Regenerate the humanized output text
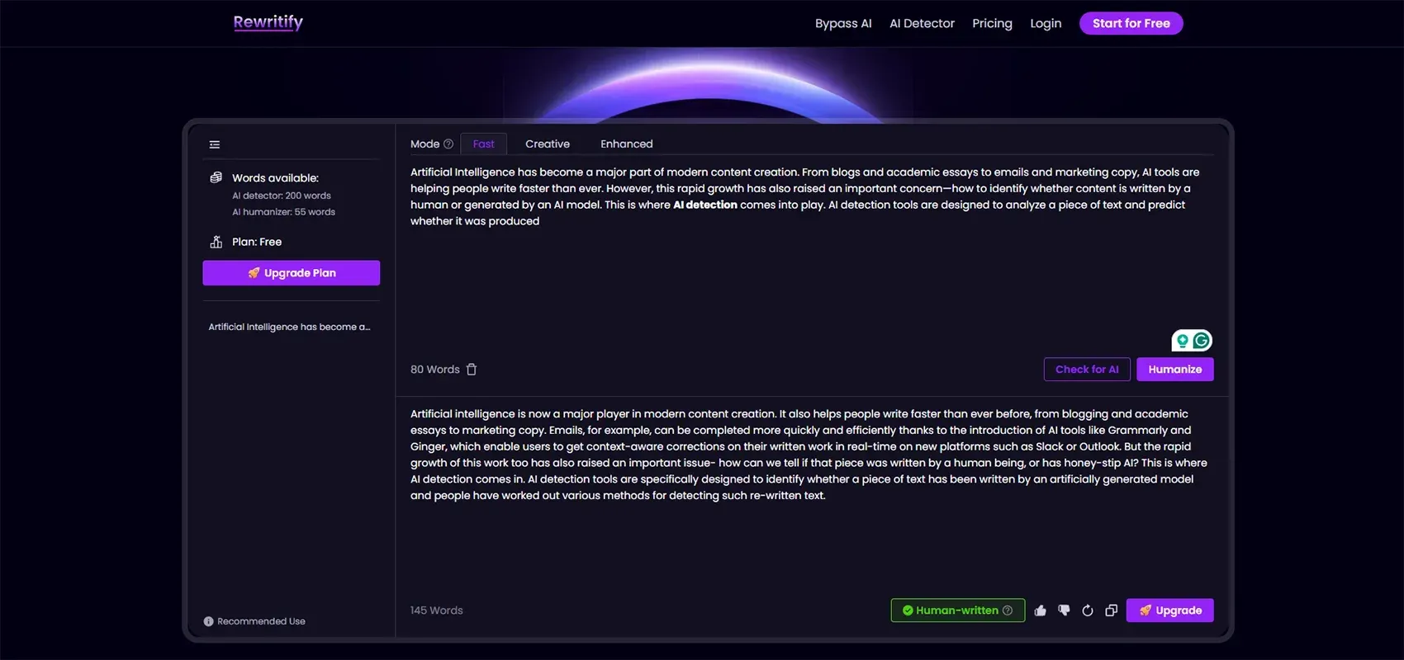1404x660 pixels. (1088, 610)
